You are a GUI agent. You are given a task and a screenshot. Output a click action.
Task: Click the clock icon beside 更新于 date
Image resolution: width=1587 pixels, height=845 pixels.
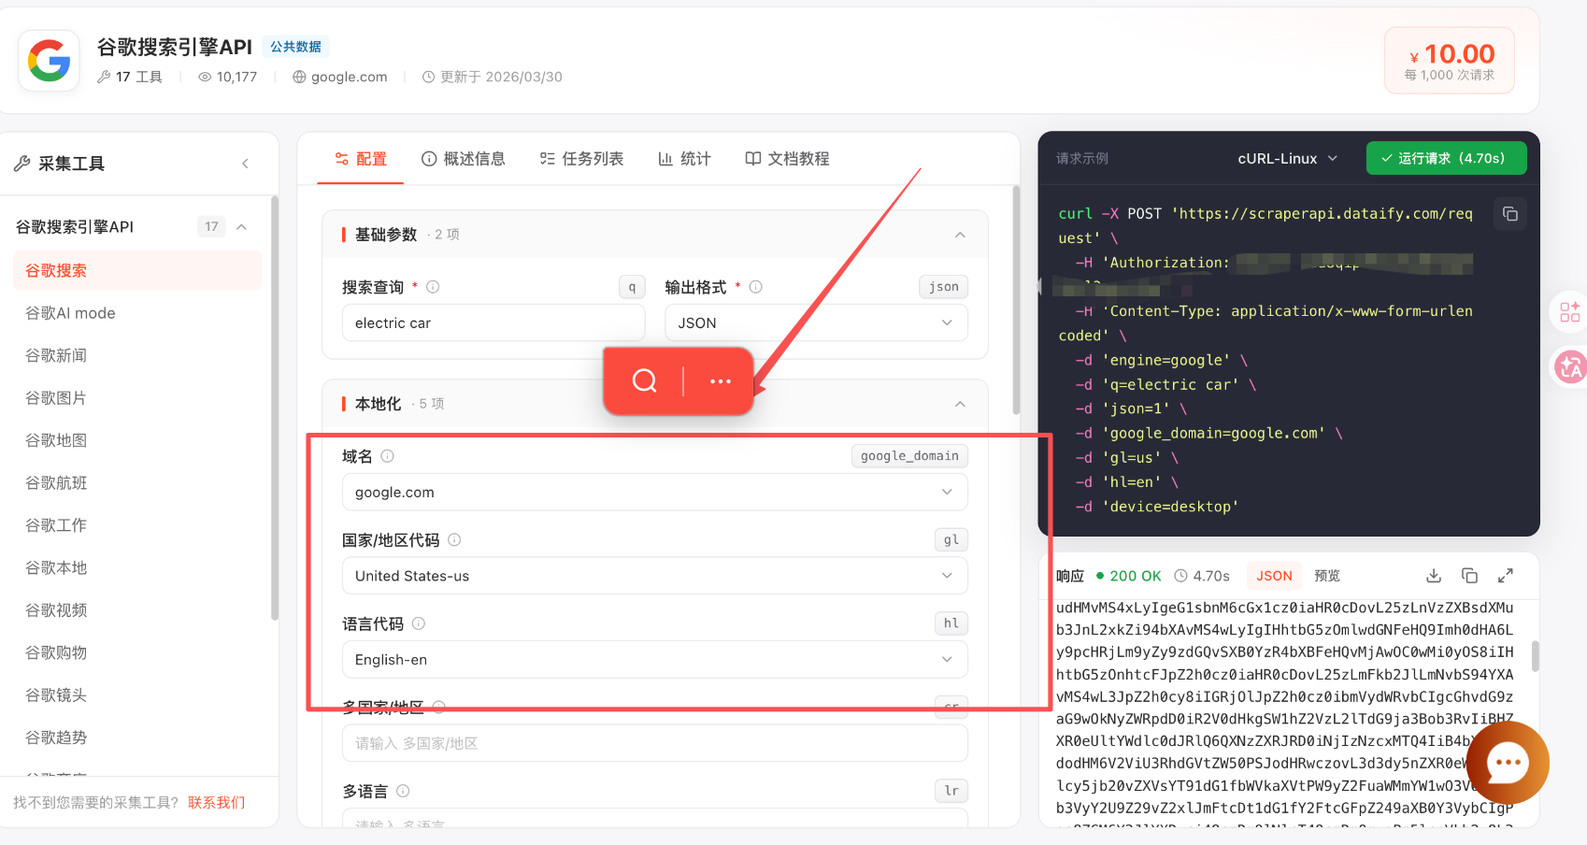[x=428, y=77]
